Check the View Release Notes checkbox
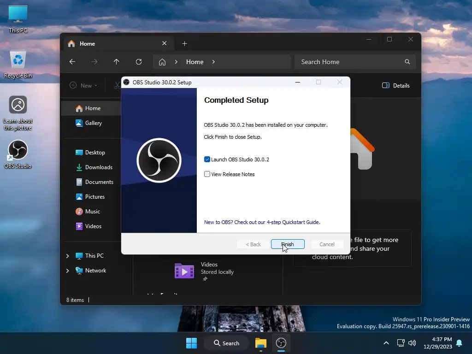The height and width of the screenshot is (354, 472). (207, 174)
